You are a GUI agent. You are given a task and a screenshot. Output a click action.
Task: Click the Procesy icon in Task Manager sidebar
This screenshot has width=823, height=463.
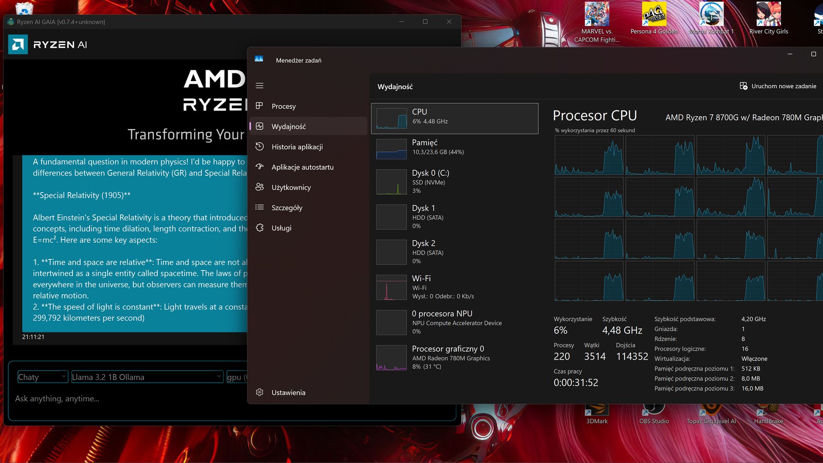(x=259, y=106)
